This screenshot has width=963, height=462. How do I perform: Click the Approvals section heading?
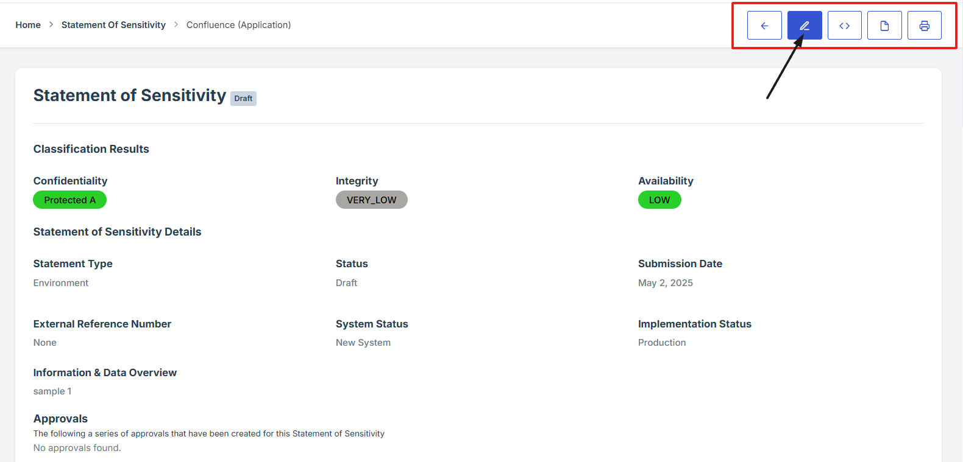60,419
